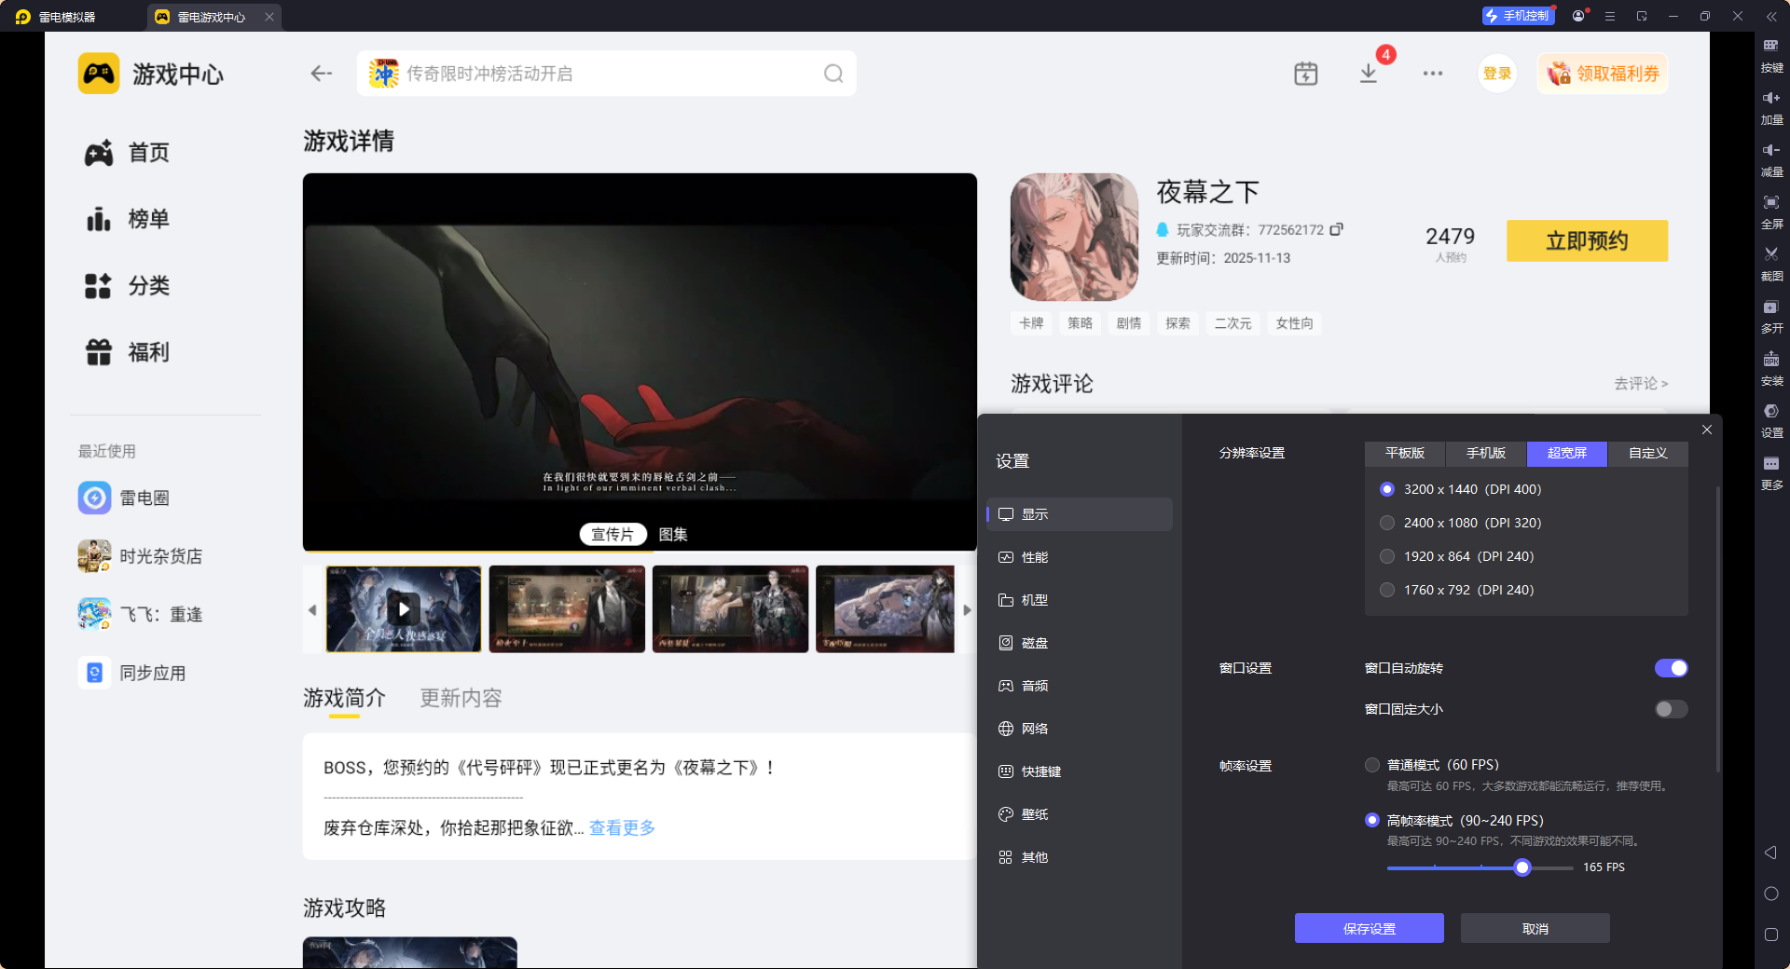This screenshot has height=969, width=1790.
Task: Turn on 窗口固定大小 fixed window size
Action: point(1670,709)
